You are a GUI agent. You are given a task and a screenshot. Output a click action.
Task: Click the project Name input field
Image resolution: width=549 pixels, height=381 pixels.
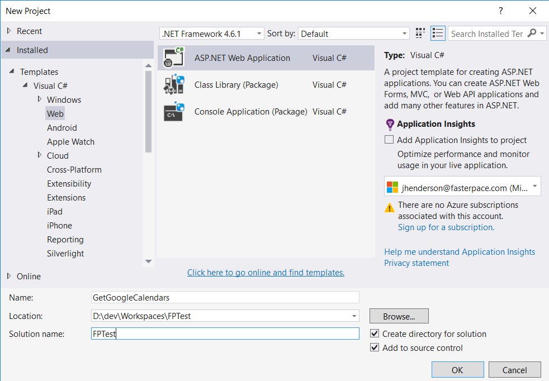[x=225, y=297]
